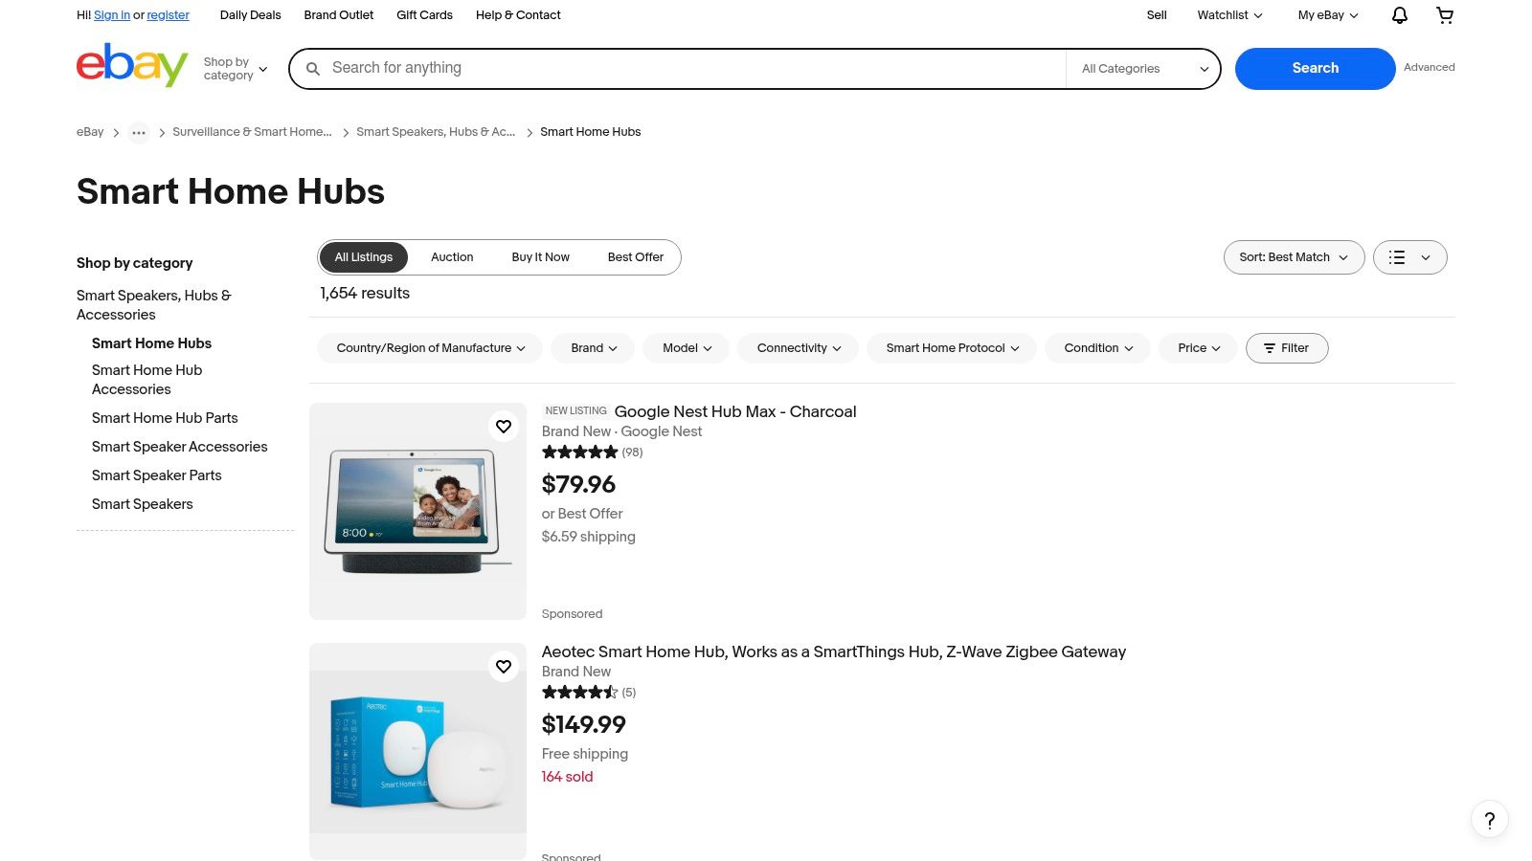Open the shopping cart icon
This screenshot has width=1532, height=861.
click(1445, 15)
